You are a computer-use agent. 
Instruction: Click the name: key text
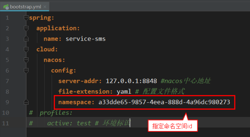tap(53, 39)
